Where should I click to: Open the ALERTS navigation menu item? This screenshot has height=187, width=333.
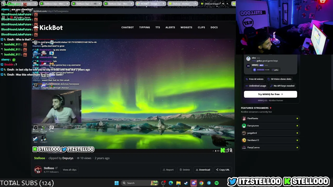pyautogui.click(x=170, y=27)
